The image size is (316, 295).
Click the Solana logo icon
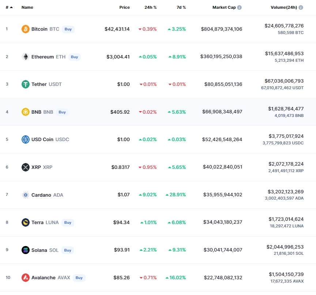26,250
